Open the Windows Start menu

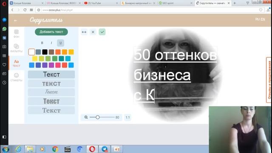(x=6, y=149)
